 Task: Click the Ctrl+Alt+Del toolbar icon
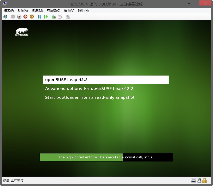(5, 17)
